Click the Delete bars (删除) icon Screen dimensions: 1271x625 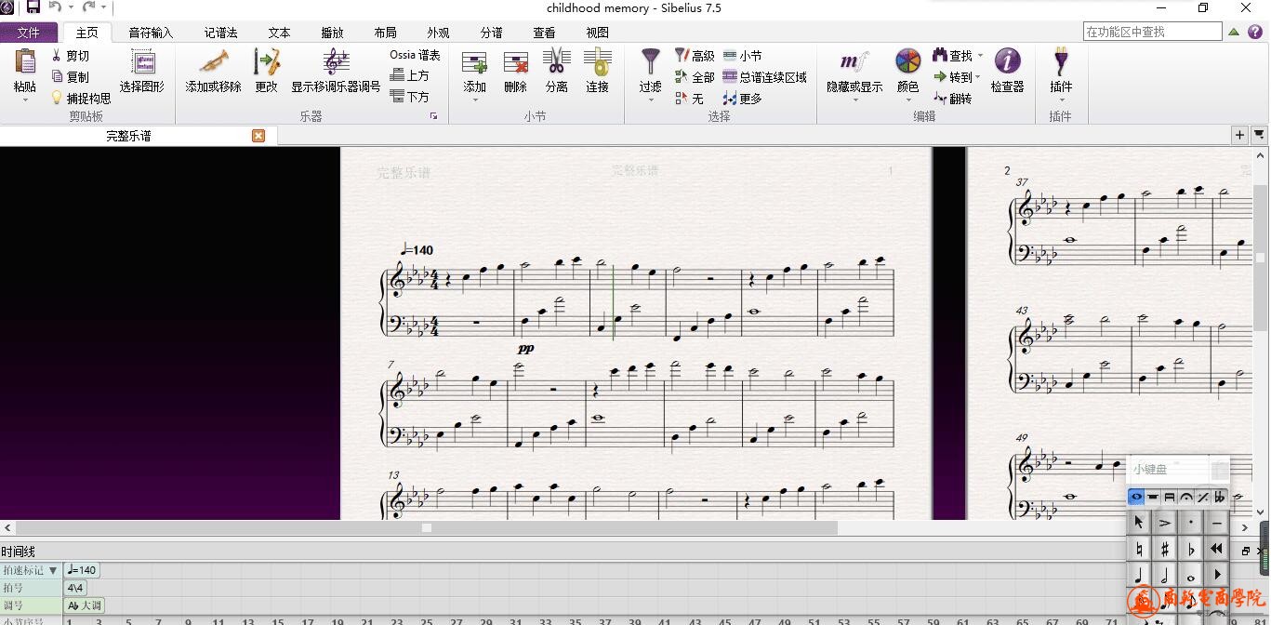point(515,62)
